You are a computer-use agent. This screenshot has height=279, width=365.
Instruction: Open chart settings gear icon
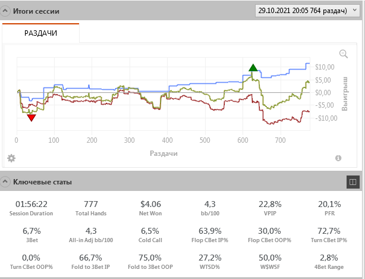pyautogui.click(x=11, y=158)
